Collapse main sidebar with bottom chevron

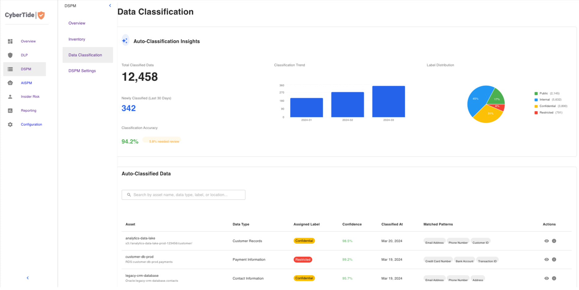(28, 278)
